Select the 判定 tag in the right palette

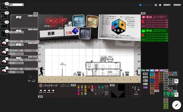click(x=145, y=77)
